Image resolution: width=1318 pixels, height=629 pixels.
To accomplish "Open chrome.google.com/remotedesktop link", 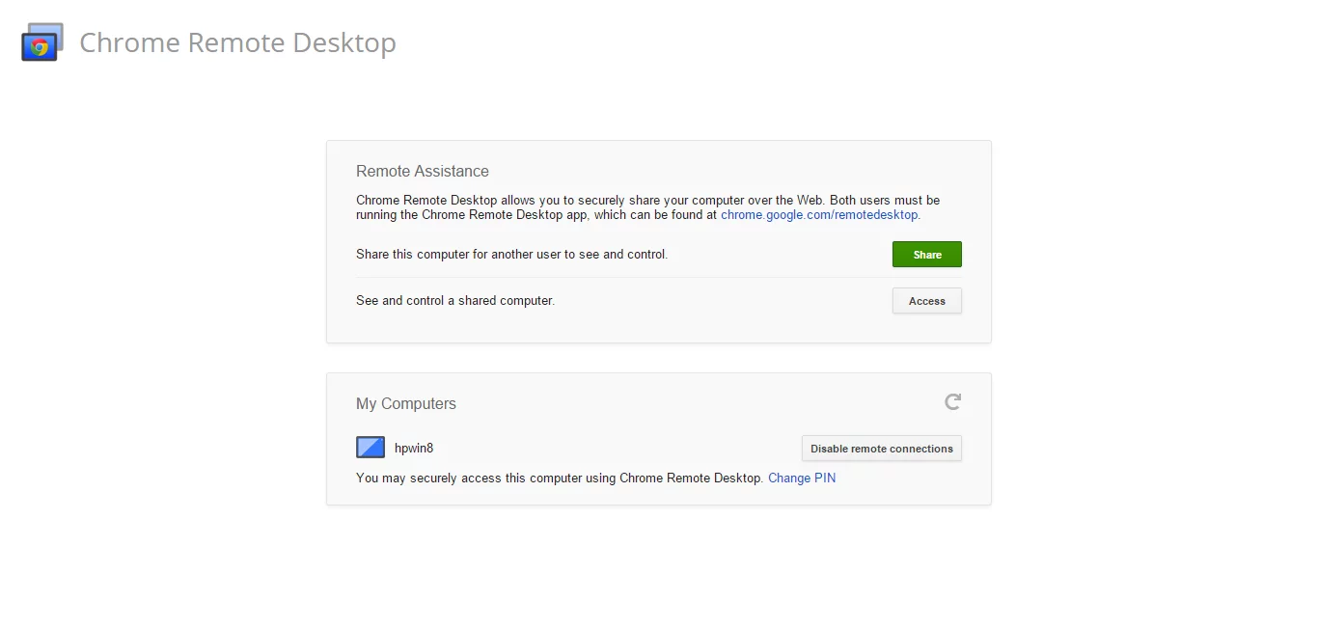I will 819,214.
